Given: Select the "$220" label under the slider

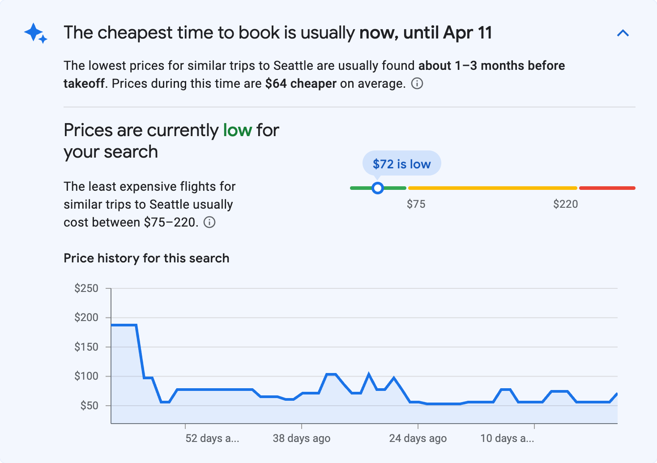Looking at the screenshot, I should tap(566, 204).
